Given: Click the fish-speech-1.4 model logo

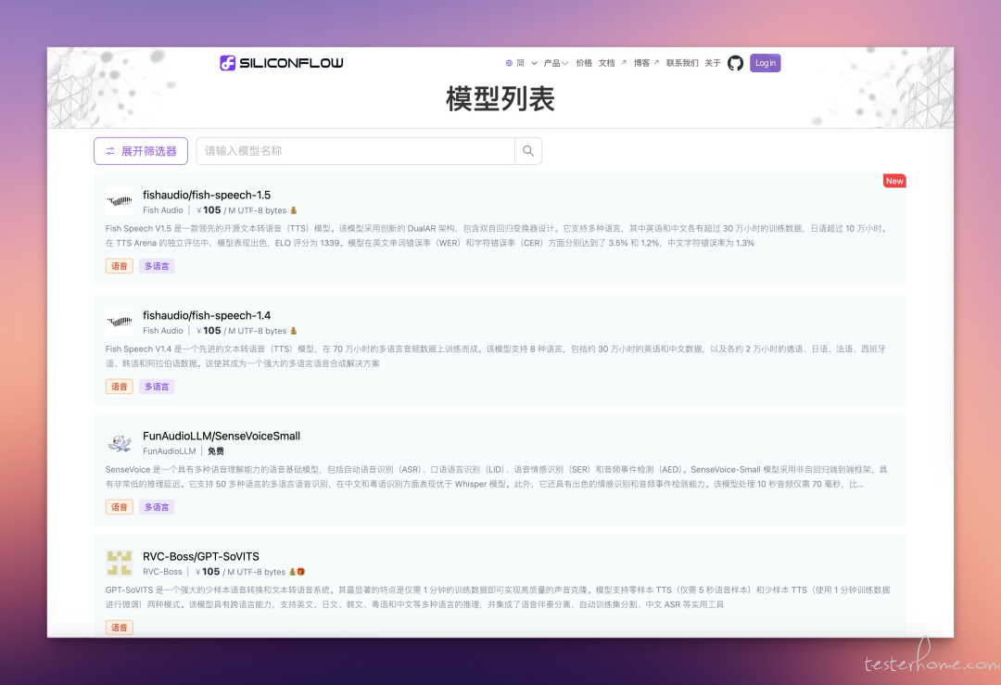Looking at the screenshot, I should point(120,322).
